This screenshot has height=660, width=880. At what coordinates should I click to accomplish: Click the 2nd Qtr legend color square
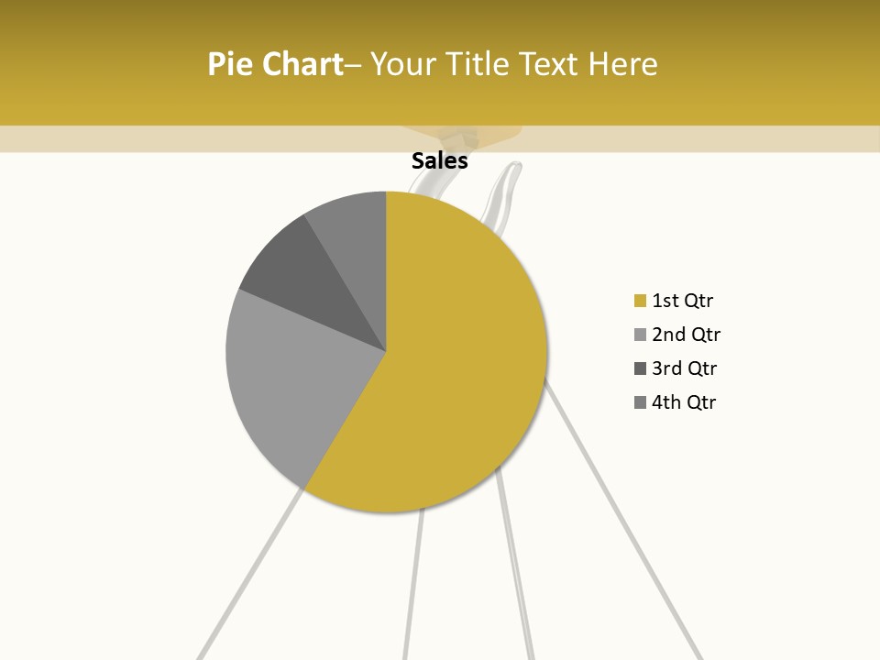640,335
